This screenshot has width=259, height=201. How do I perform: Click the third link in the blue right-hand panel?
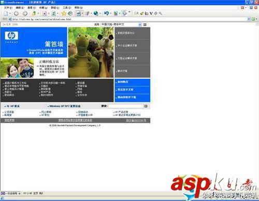click(127, 97)
